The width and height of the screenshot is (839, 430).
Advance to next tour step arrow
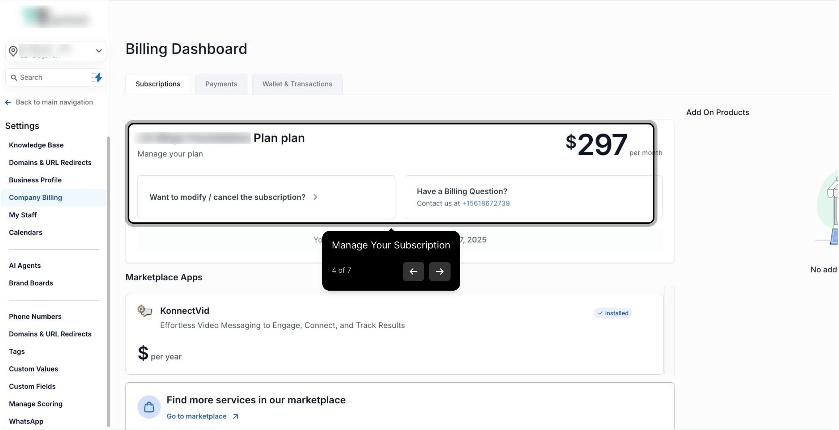[x=439, y=272]
